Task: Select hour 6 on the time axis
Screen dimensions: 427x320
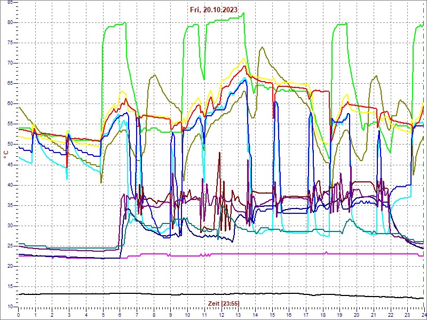Action: (x=120, y=315)
